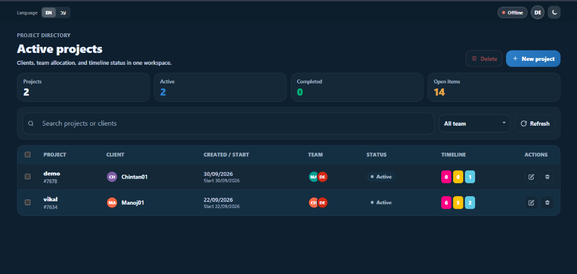This screenshot has width=577, height=274.
Task: Click the ACTIONS column header
Action: point(536,154)
